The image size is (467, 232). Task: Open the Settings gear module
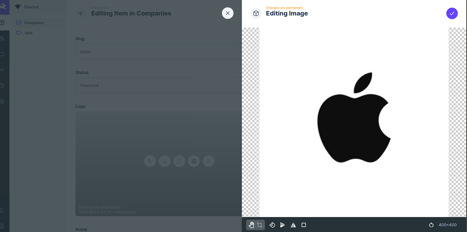click(x=2, y=101)
